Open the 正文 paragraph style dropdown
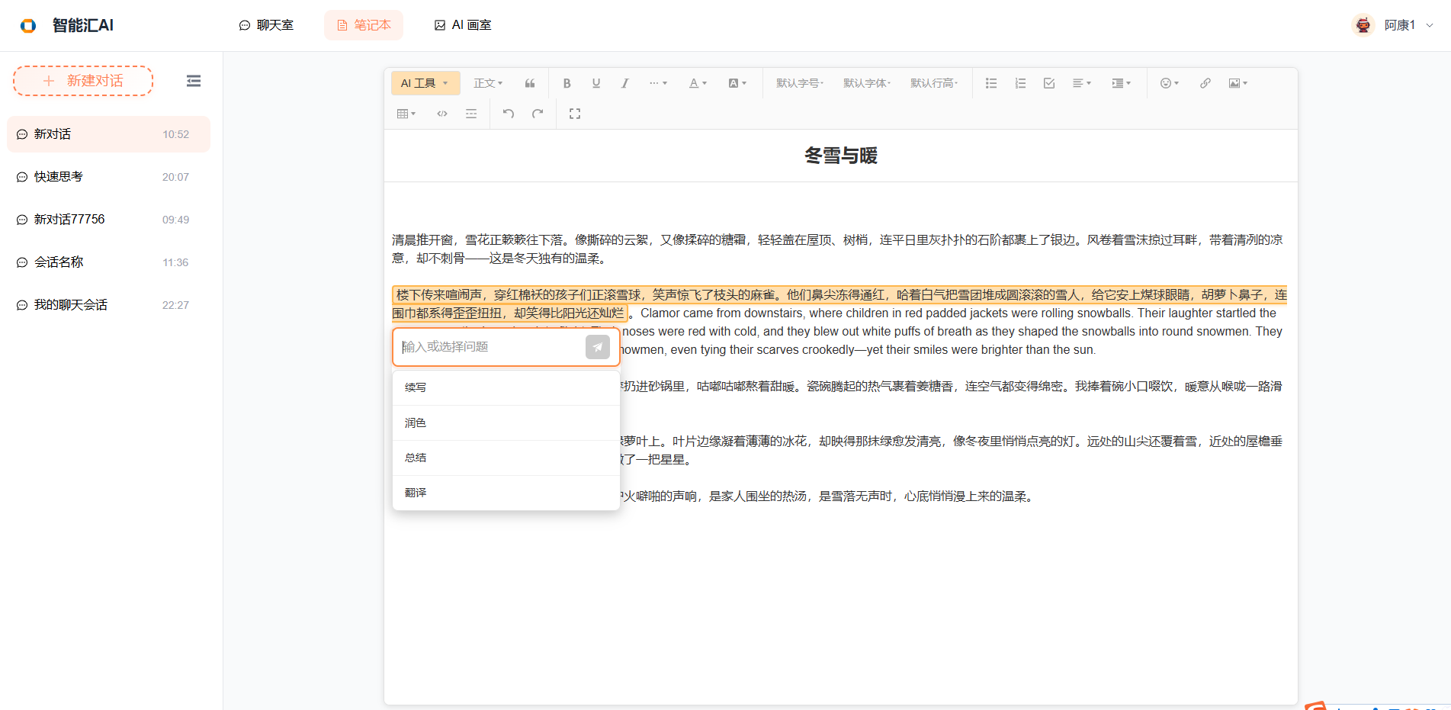 pyautogui.click(x=488, y=82)
